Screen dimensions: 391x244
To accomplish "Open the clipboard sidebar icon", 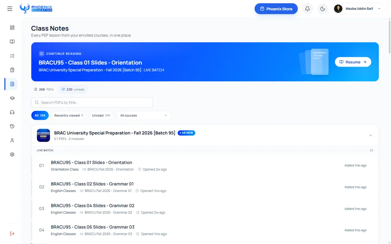I will pyautogui.click(x=12, y=70).
